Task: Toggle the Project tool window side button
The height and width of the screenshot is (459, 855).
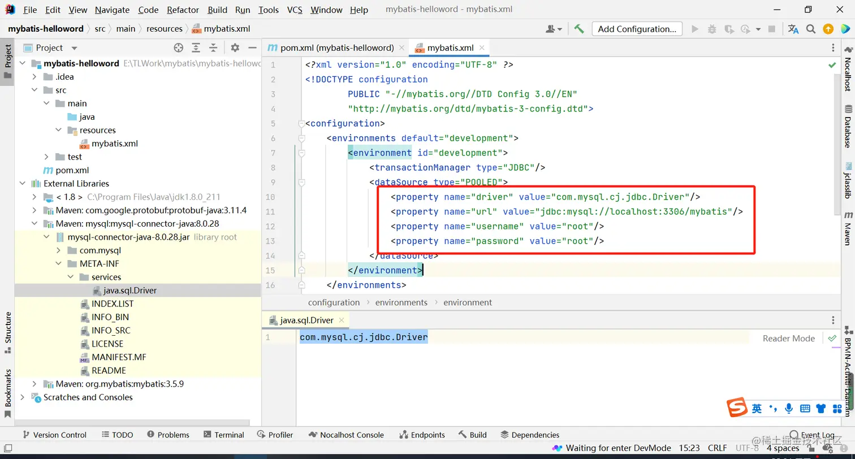Action: tap(8, 62)
